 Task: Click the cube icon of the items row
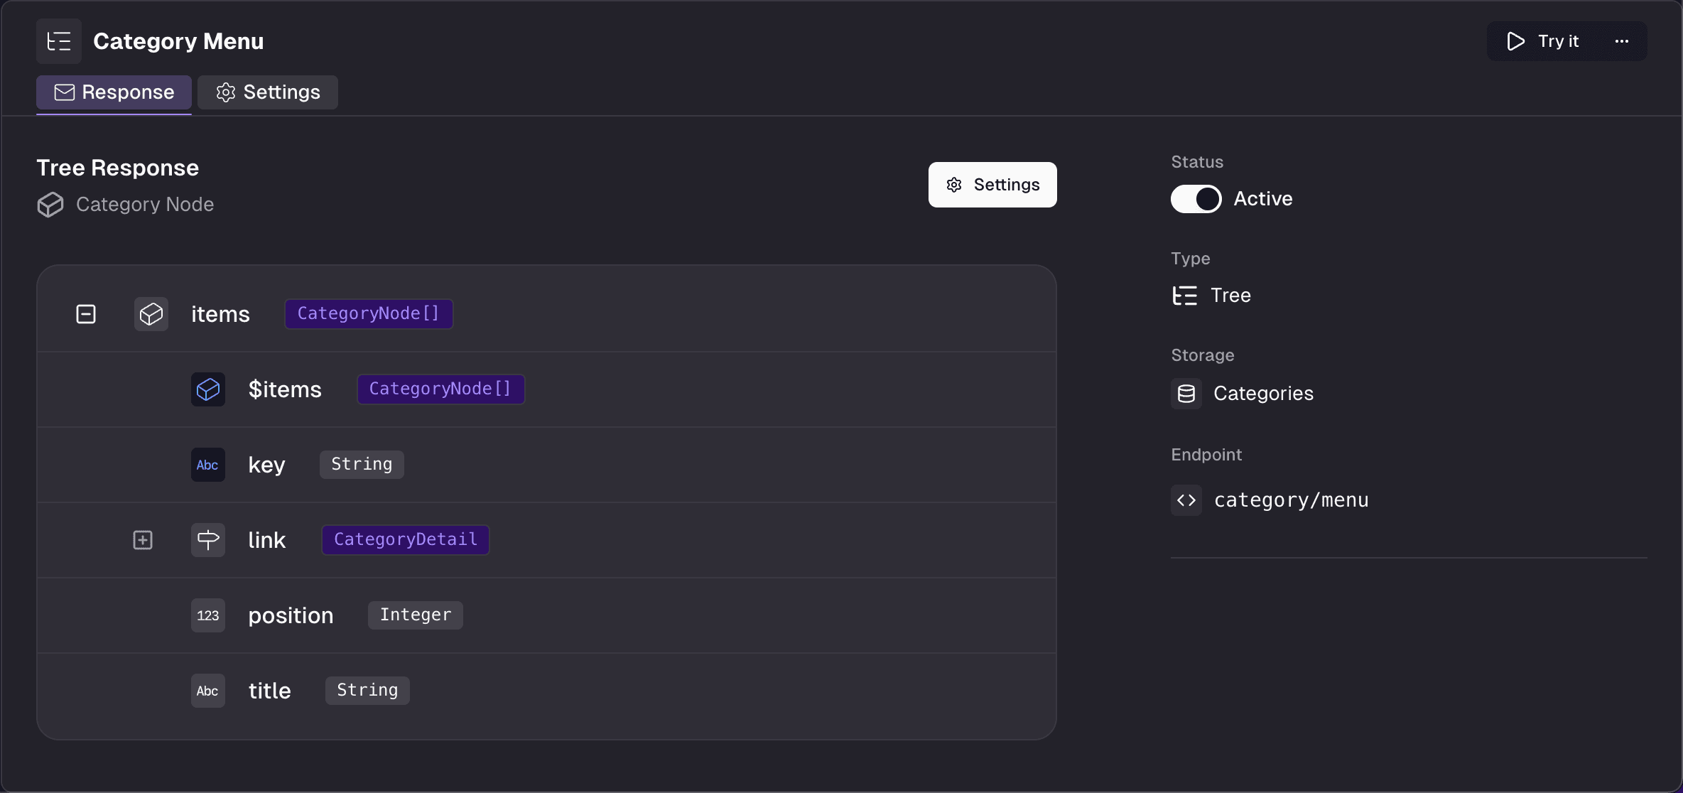tap(151, 314)
